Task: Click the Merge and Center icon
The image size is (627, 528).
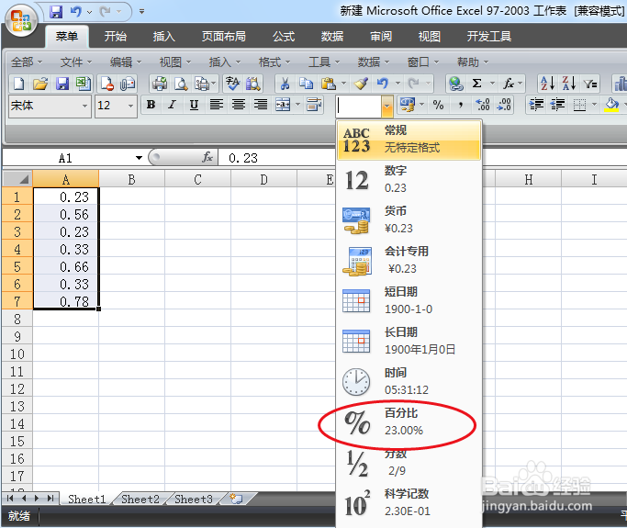Action: [x=283, y=106]
